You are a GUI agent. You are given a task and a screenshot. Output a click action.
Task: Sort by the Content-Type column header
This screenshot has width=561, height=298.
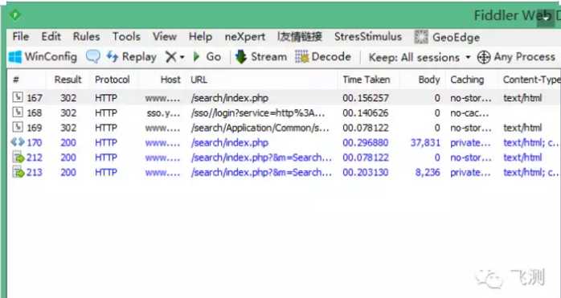[531, 80]
